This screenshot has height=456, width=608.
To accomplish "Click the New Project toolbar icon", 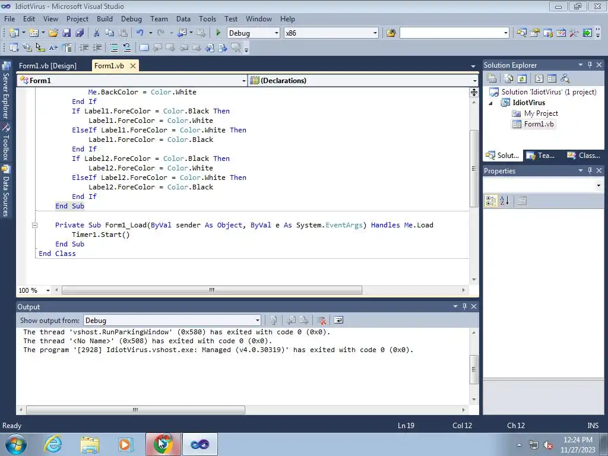I will pyautogui.click(x=14, y=33).
